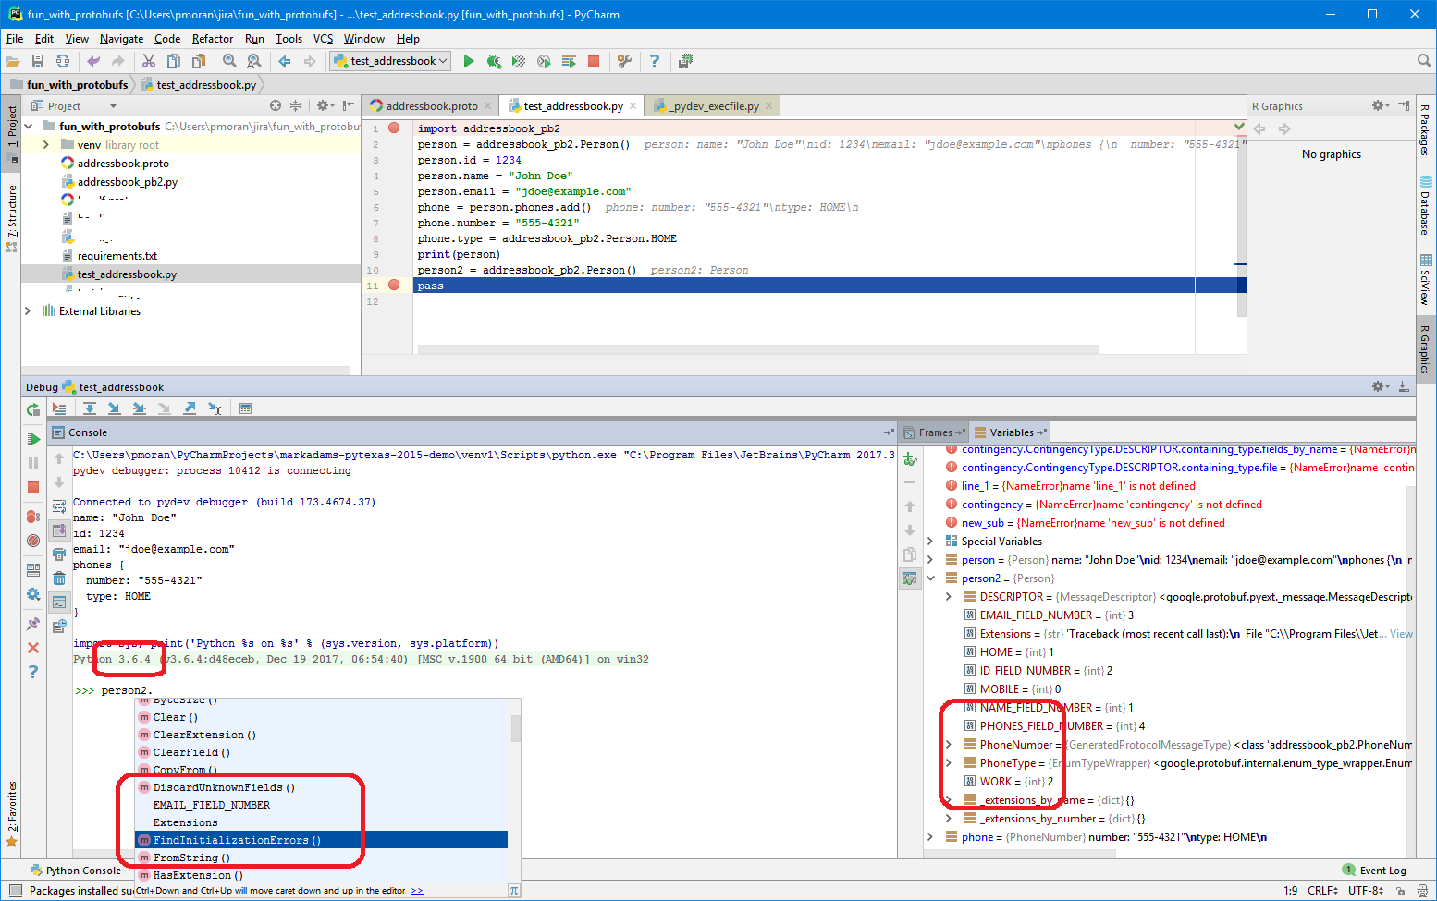Viewport: 1437px width, 901px height.
Task: Open the Refactor menu
Action: (212, 39)
